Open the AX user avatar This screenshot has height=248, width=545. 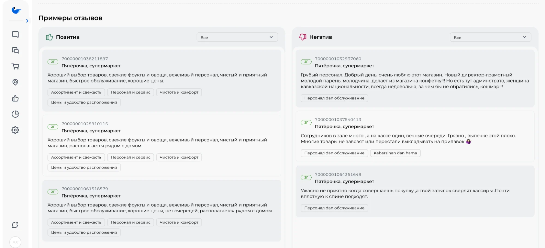click(15, 242)
